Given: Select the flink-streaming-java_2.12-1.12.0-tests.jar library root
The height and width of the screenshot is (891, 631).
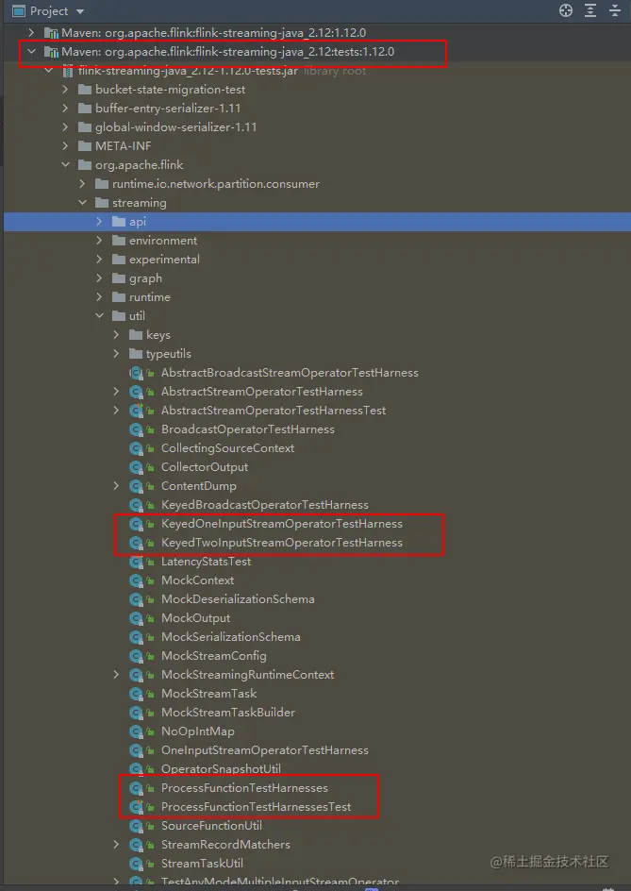Looking at the screenshot, I should pyautogui.click(x=188, y=71).
